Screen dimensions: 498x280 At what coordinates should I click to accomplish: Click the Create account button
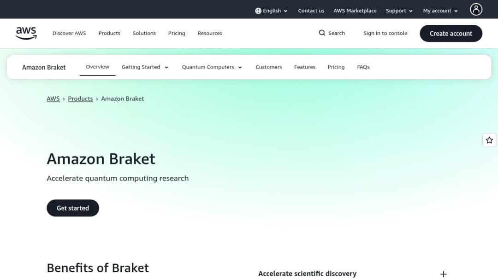[x=451, y=33]
